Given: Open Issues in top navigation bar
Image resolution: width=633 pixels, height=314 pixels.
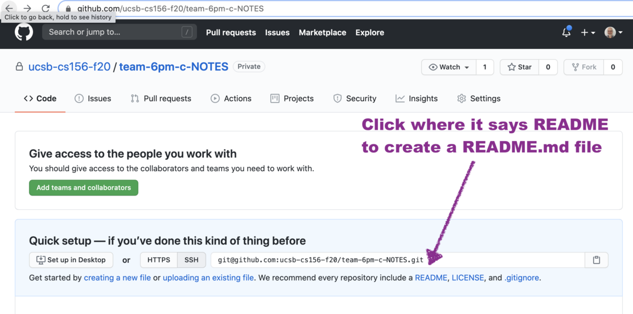Looking at the screenshot, I should pyautogui.click(x=277, y=32).
